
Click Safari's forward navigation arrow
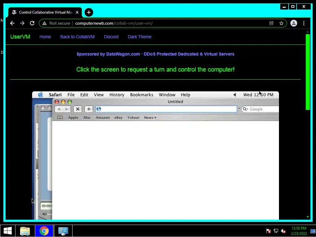(x=67, y=109)
